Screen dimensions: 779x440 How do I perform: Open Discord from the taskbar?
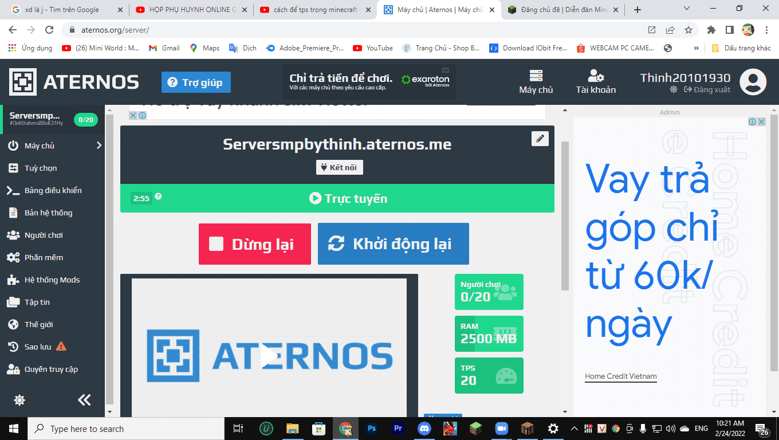tap(424, 429)
